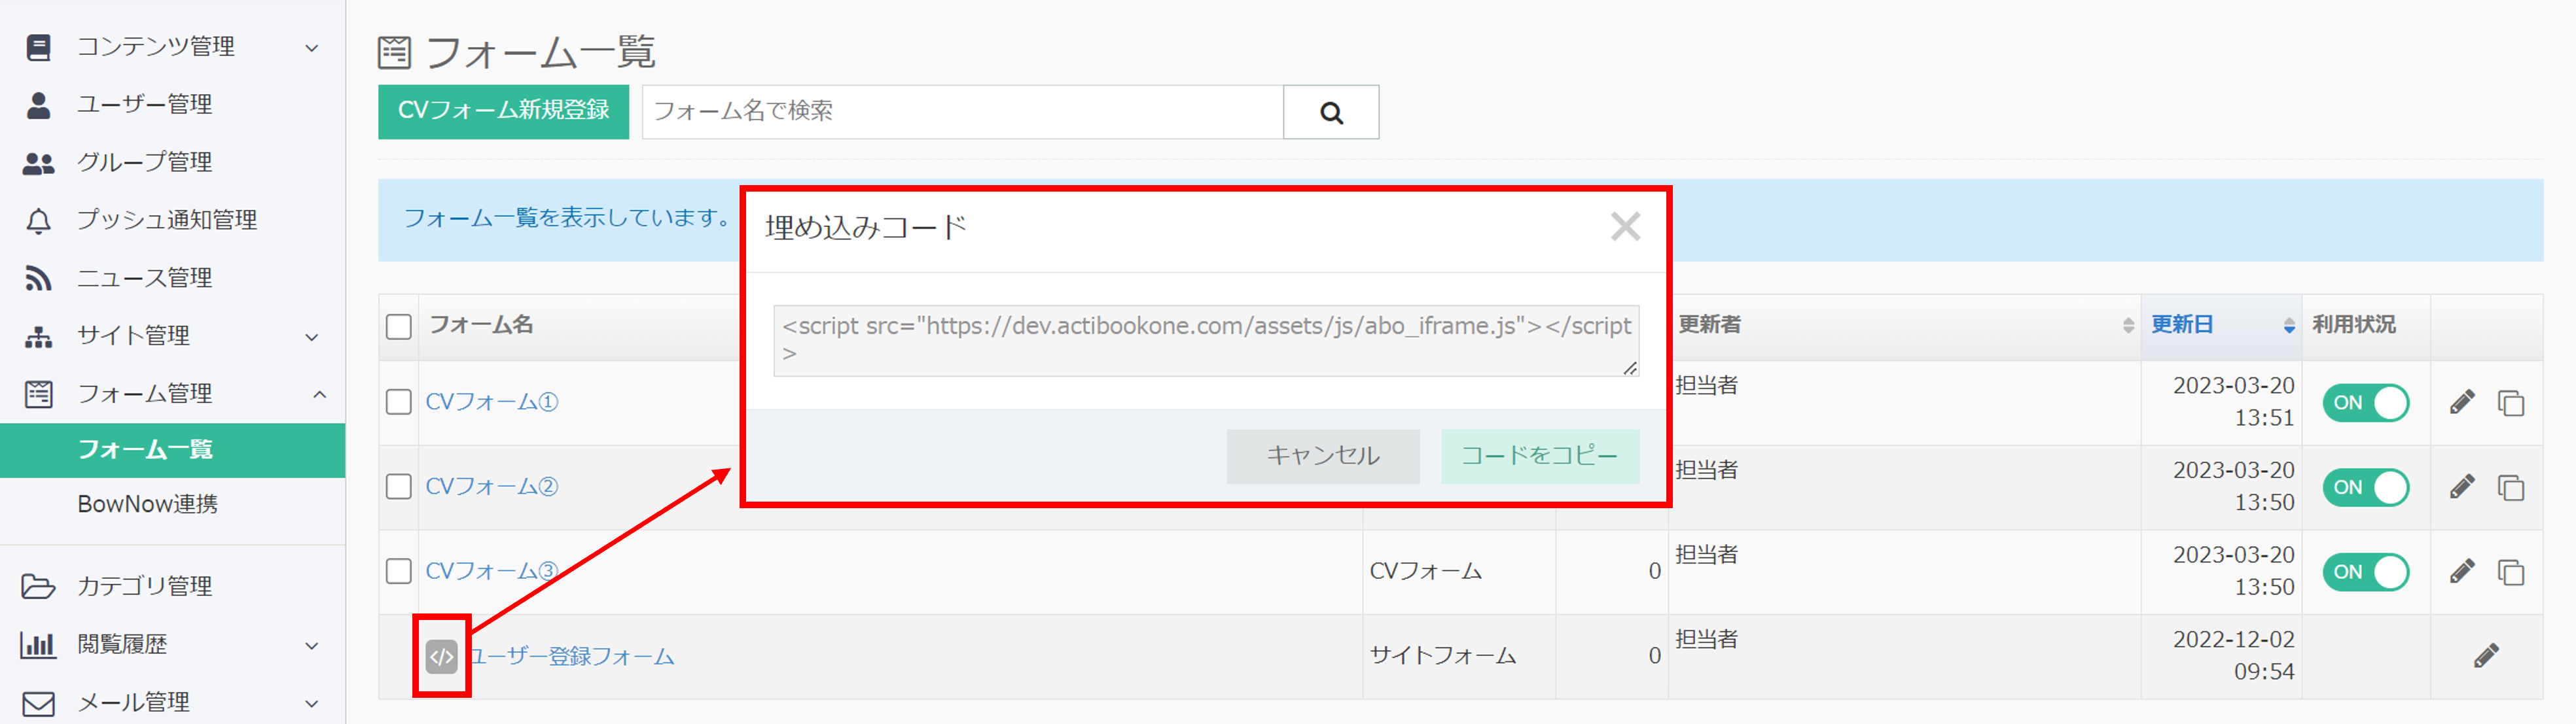Click the magnifier search button
This screenshot has width=2576, height=724.
coord(1330,112)
